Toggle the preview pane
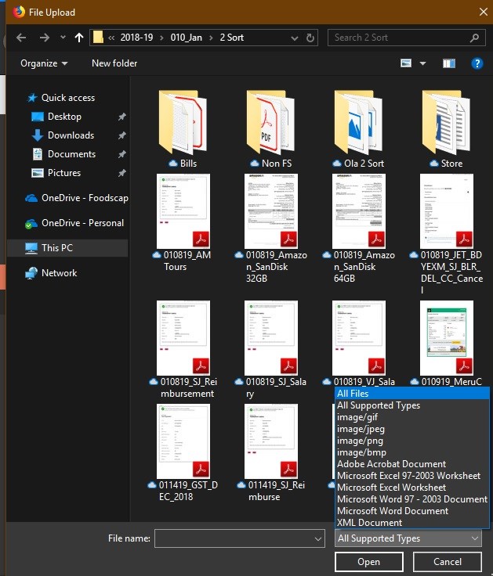Viewport: 493px width, 576px height. tap(449, 63)
